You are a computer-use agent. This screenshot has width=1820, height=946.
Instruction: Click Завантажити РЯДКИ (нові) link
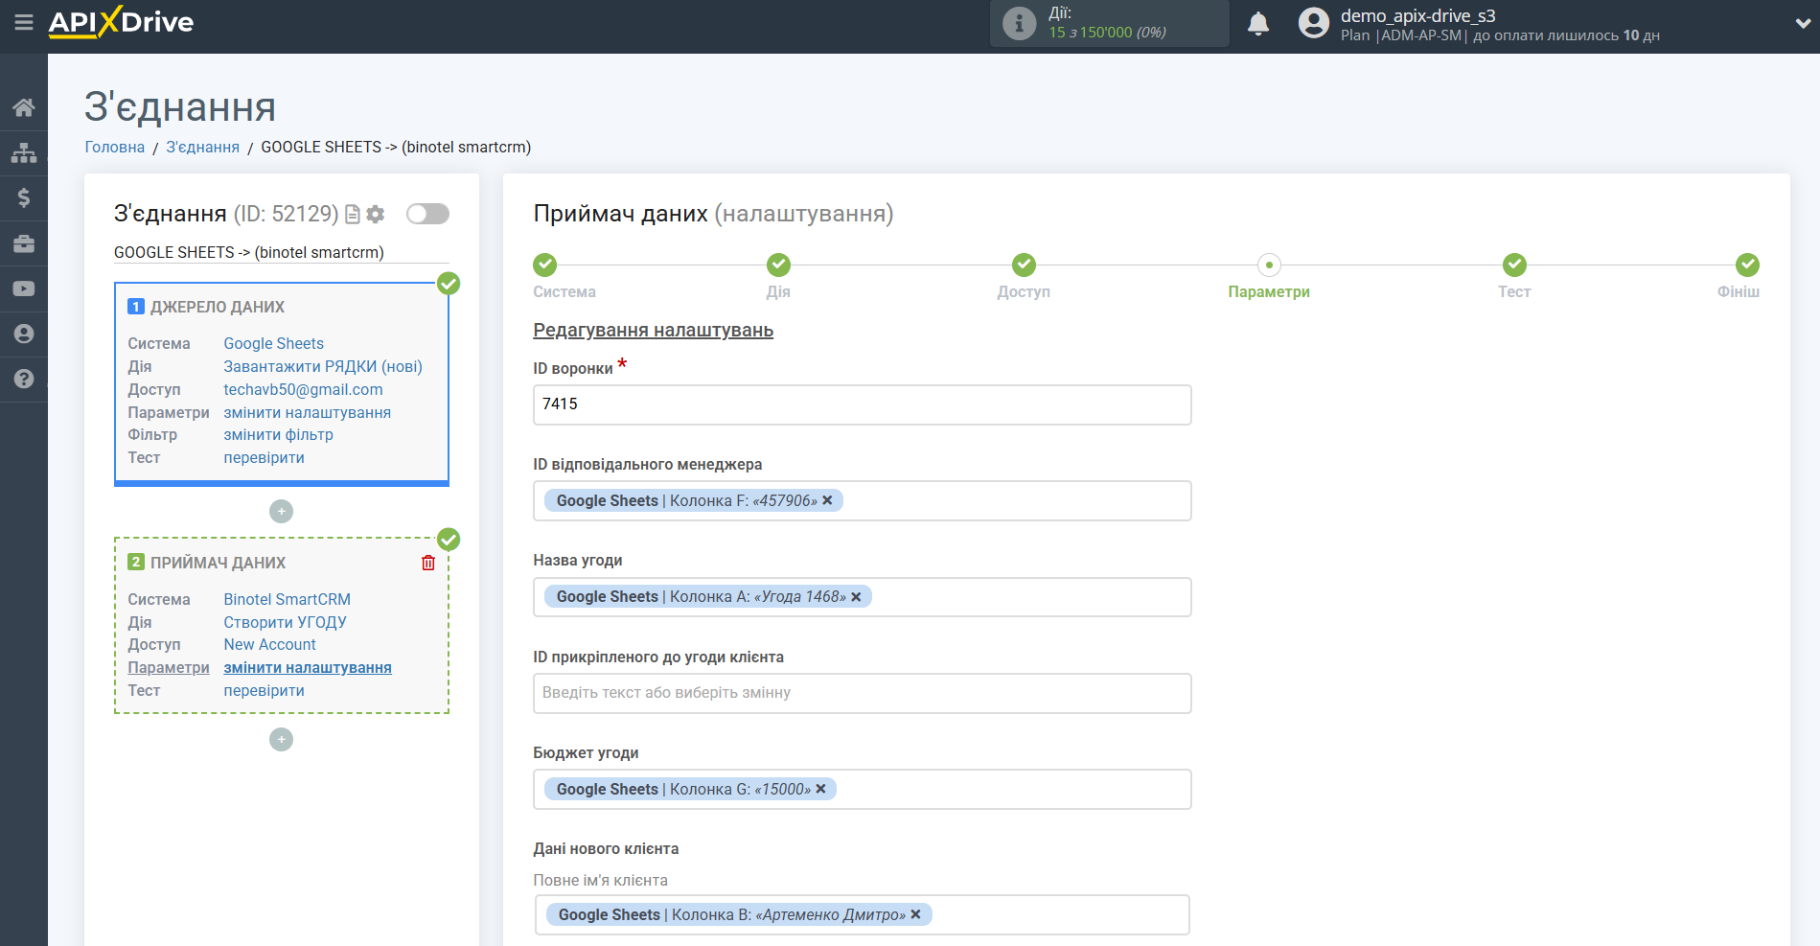pyautogui.click(x=323, y=366)
